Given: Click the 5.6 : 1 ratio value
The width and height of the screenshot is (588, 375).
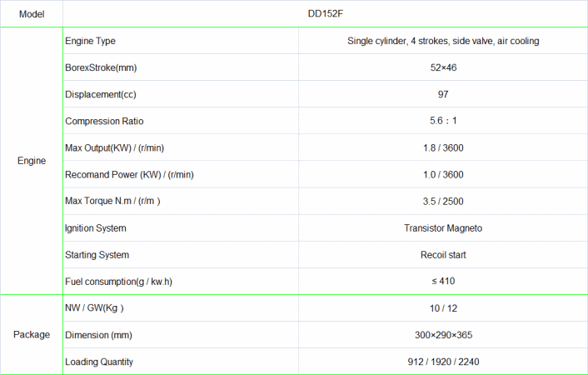Looking at the screenshot, I should 443,121.
